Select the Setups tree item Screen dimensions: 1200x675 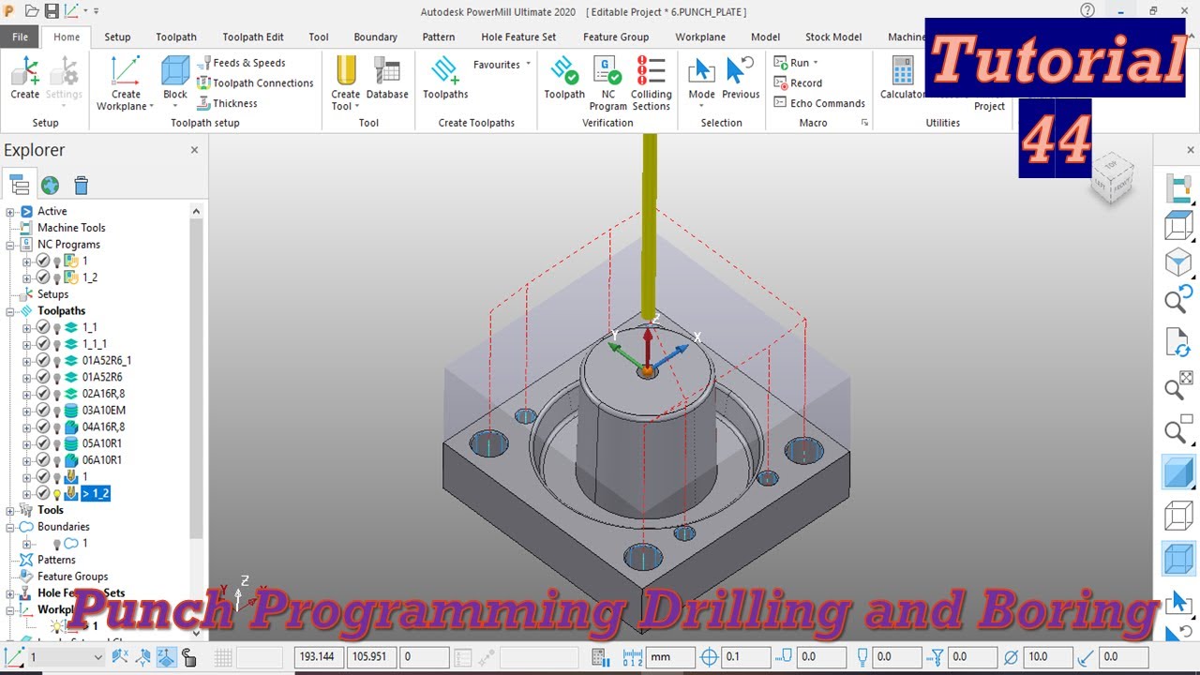click(52, 294)
